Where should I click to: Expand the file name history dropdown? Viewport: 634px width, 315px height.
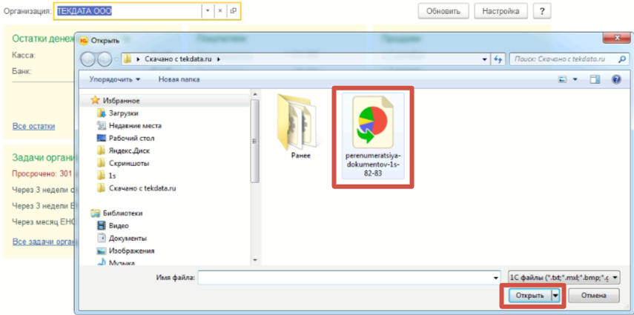[x=496, y=278]
